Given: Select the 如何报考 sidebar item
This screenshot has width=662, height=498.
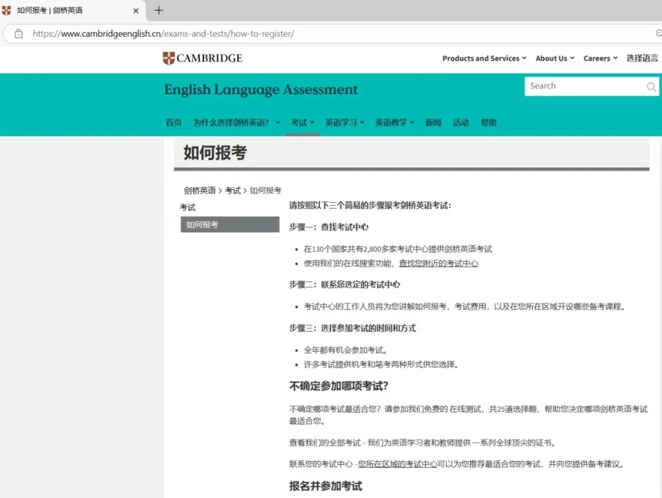Looking at the screenshot, I should (230, 225).
